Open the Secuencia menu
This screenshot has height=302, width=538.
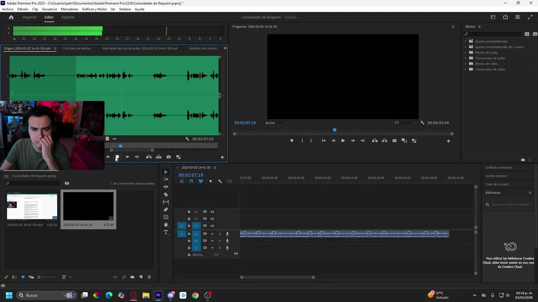[x=49, y=9]
